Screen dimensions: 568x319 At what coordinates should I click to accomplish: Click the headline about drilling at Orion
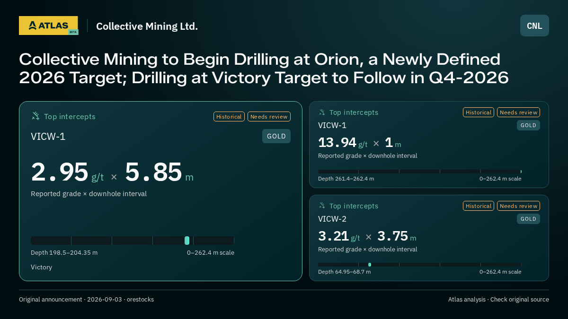(x=264, y=68)
